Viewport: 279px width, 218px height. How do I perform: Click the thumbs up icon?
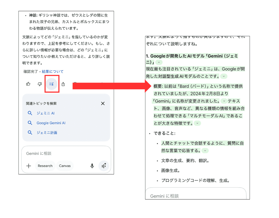[28, 84]
